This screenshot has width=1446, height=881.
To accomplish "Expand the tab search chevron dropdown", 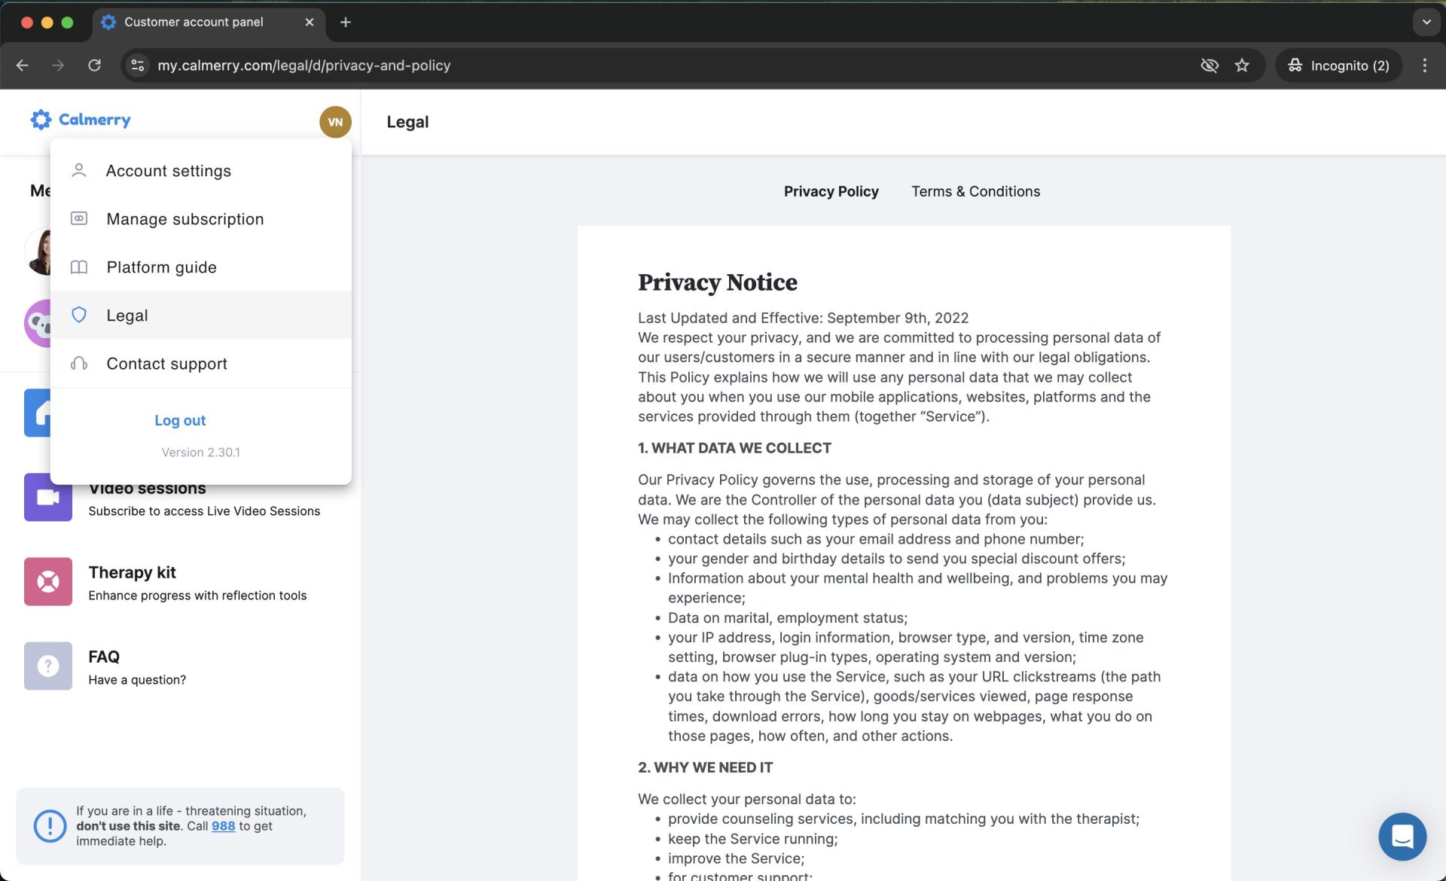I will click(1426, 22).
